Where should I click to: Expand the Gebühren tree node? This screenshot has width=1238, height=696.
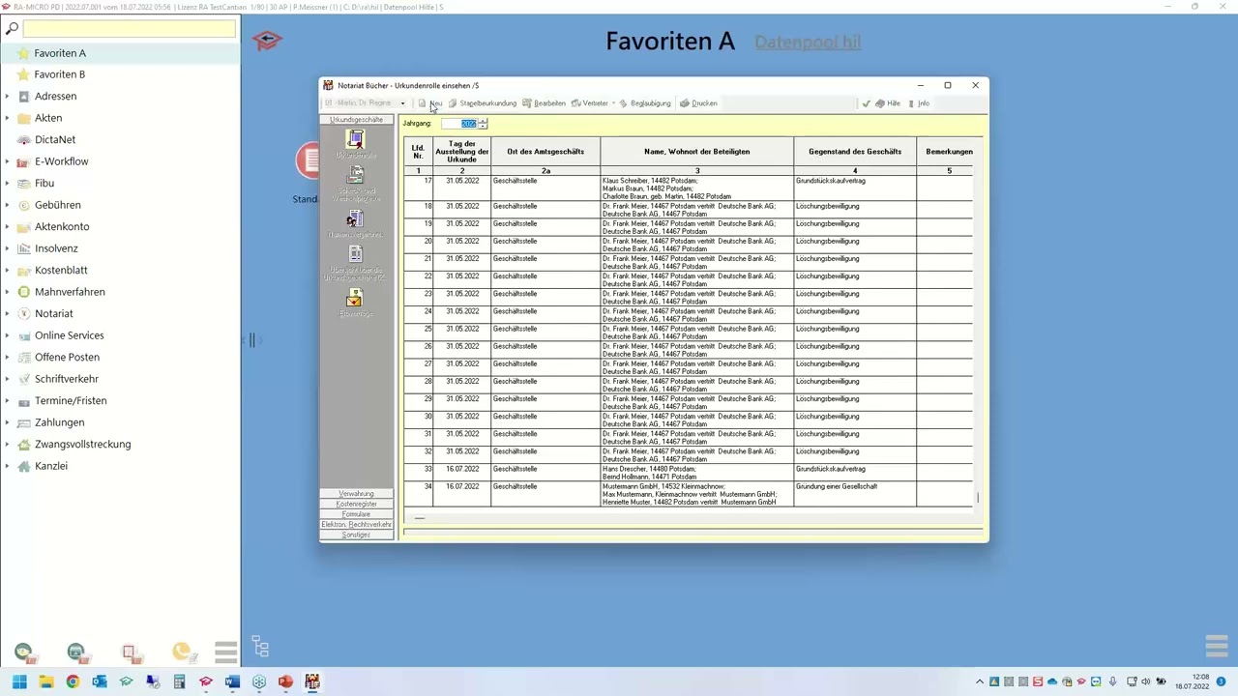[x=7, y=205]
